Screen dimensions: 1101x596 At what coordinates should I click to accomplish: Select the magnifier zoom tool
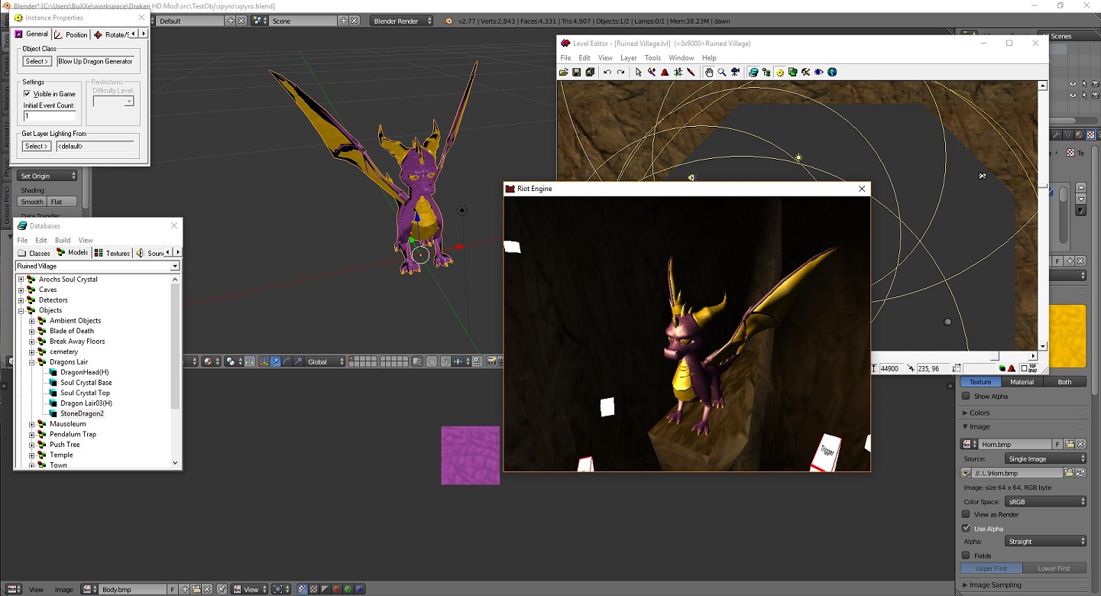pyautogui.click(x=722, y=73)
